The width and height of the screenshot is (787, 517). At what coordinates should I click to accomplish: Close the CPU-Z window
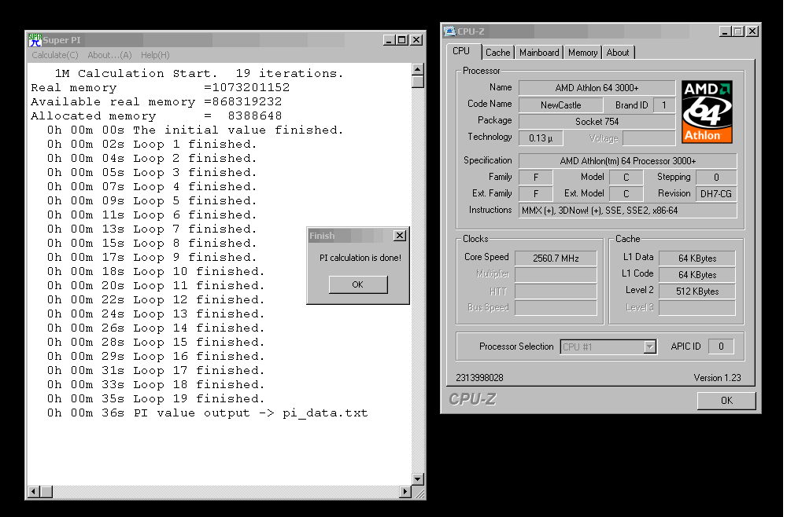752,31
